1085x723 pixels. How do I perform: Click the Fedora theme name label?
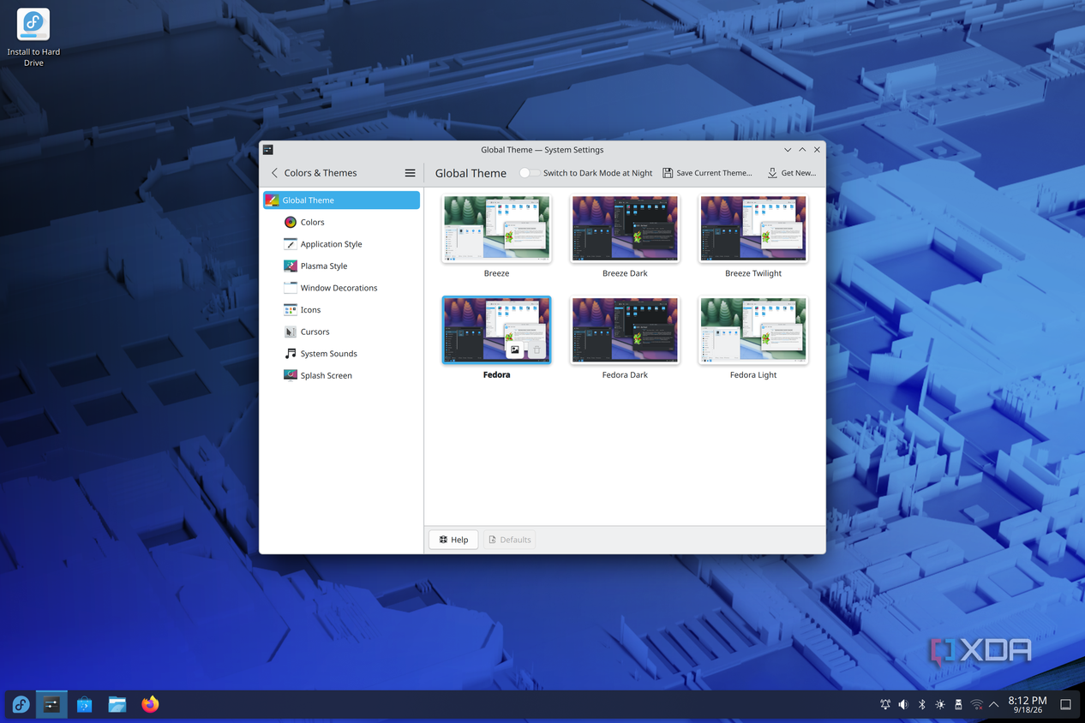(x=496, y=375)
